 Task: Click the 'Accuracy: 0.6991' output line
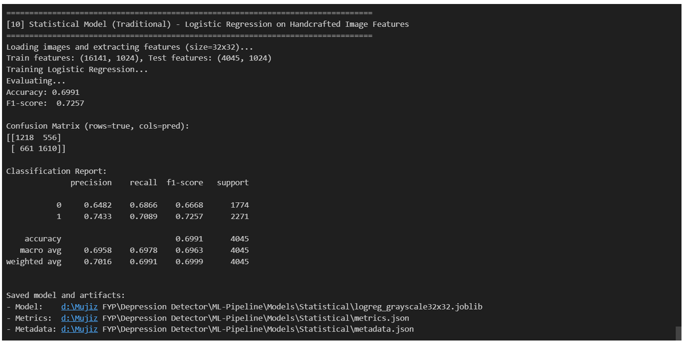point(42,92)
